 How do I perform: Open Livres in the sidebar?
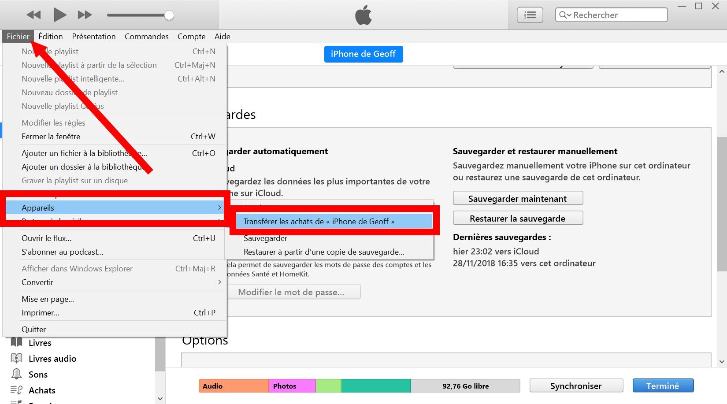click(40, 343)
